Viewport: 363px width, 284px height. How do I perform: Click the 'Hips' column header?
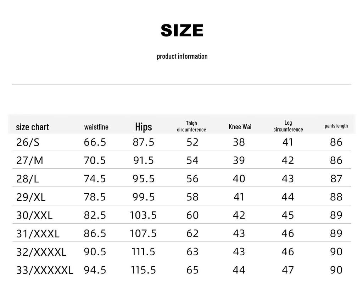(x=144, y=127)
